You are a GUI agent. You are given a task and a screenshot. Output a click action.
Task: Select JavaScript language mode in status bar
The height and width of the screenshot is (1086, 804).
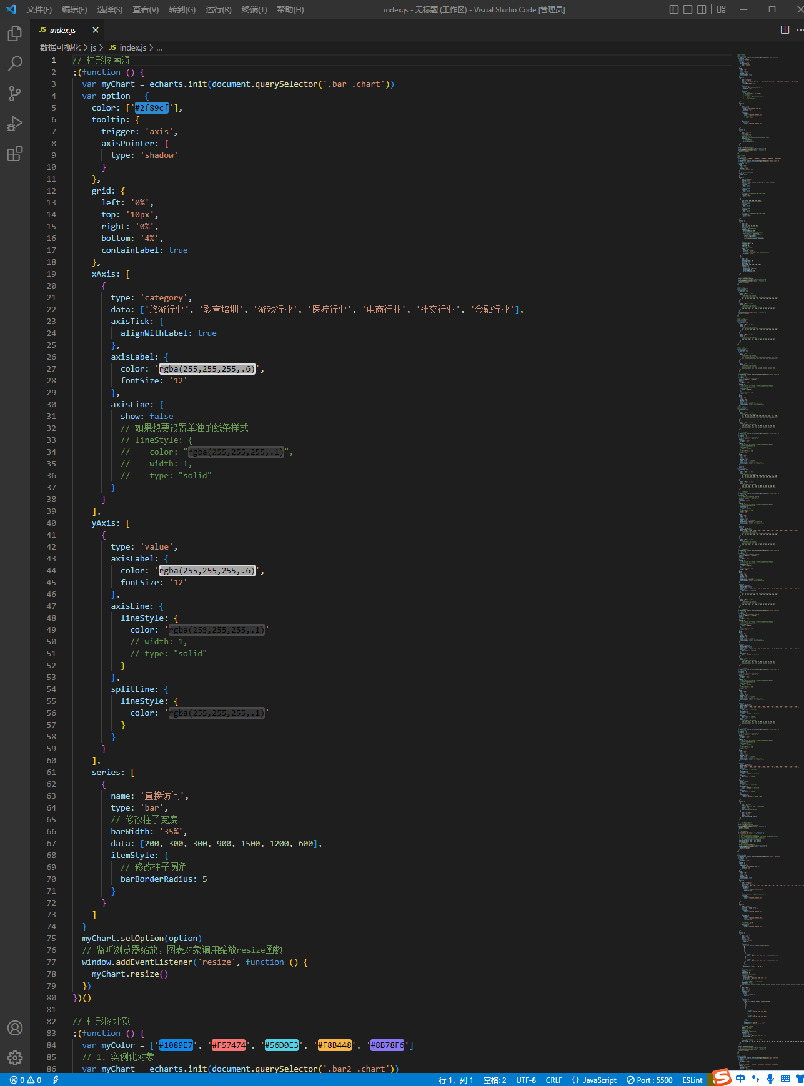(593, 1080)
